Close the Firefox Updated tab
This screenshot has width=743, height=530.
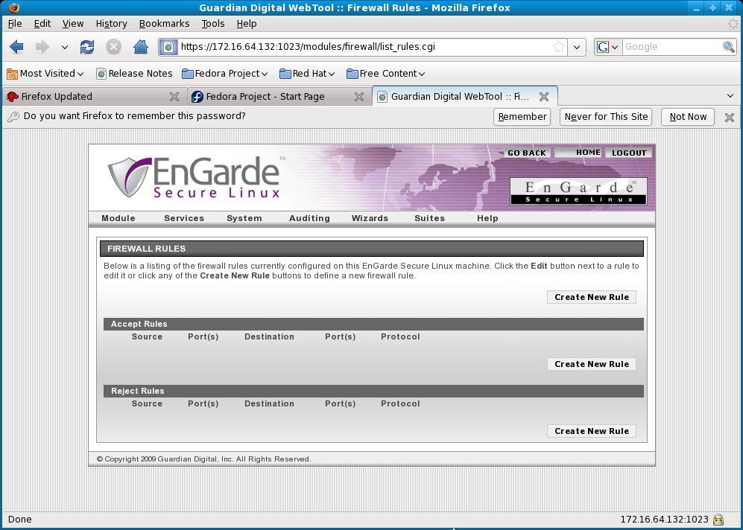click(174, 97)
